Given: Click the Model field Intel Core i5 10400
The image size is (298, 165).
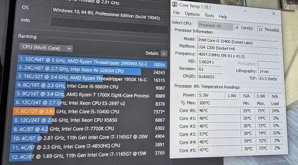Looking at the screenshot, I should point(238,41).
